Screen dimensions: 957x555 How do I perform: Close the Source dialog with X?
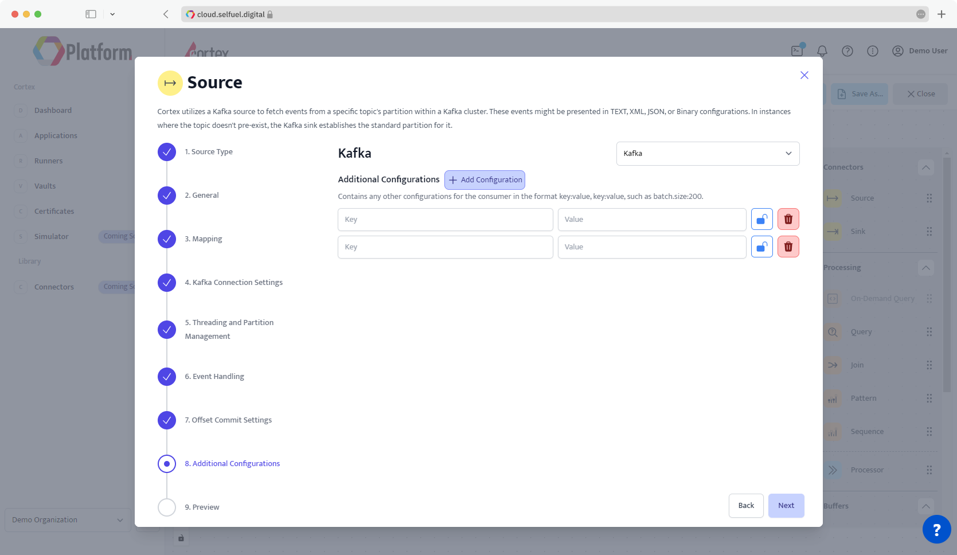point(804,75)
